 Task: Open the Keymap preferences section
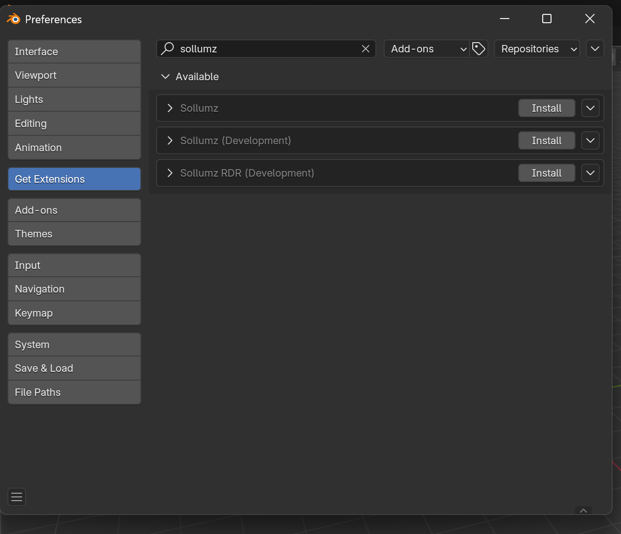point(74,313)
